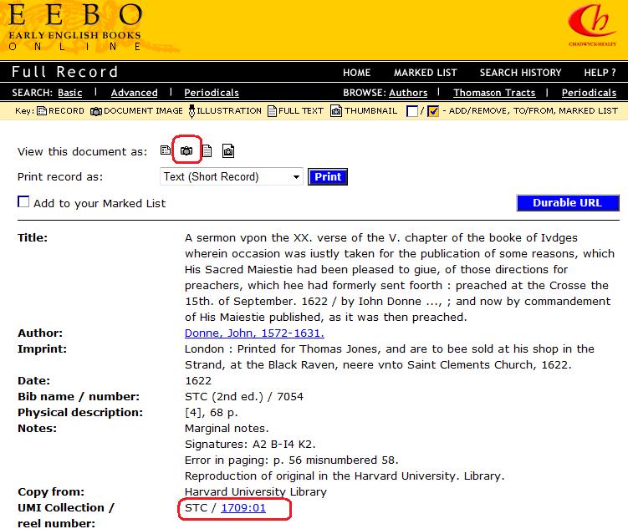Click the Durable URL button
Viewport: 628px width, 529px height.
(x=568, y=203)
